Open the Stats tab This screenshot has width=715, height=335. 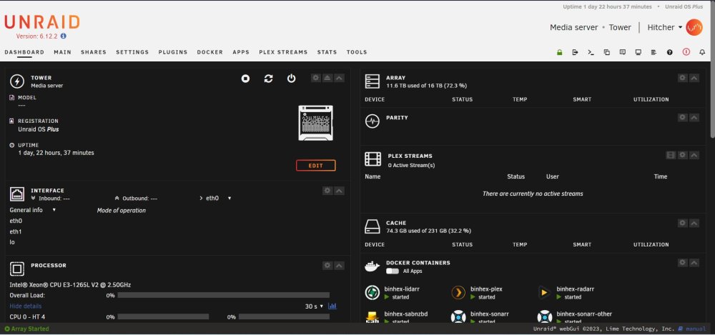point(327,52)
